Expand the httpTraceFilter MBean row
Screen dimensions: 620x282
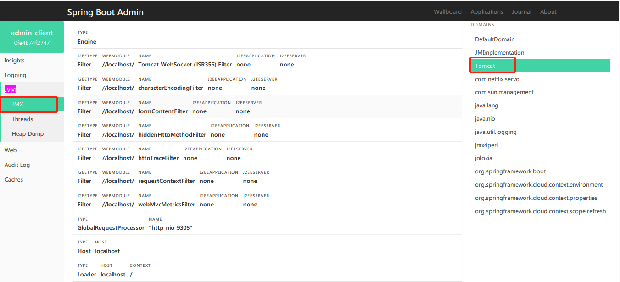[x=267, y=154]
